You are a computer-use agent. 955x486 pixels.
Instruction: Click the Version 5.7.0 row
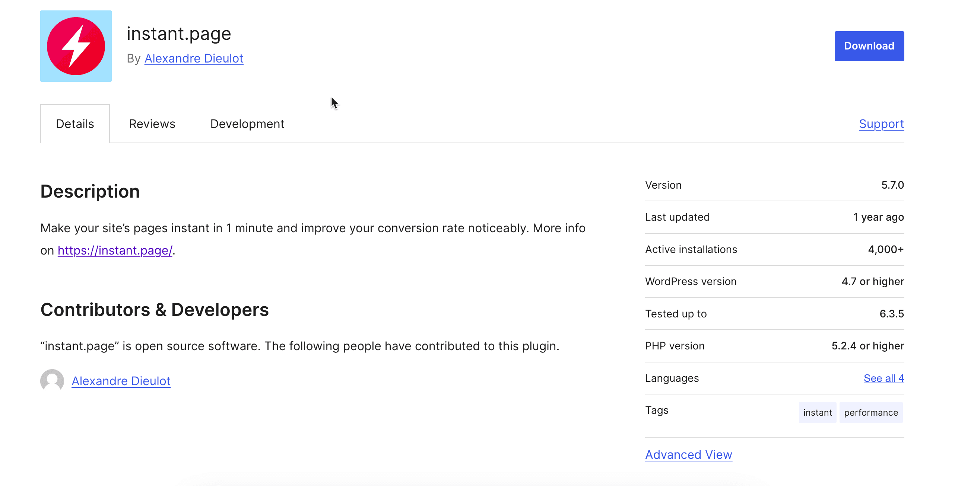point(774,185)
